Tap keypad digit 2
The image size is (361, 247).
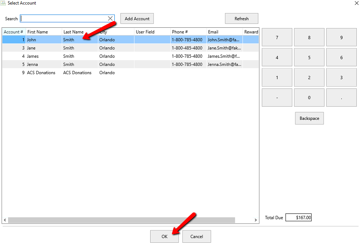[309, 77]
